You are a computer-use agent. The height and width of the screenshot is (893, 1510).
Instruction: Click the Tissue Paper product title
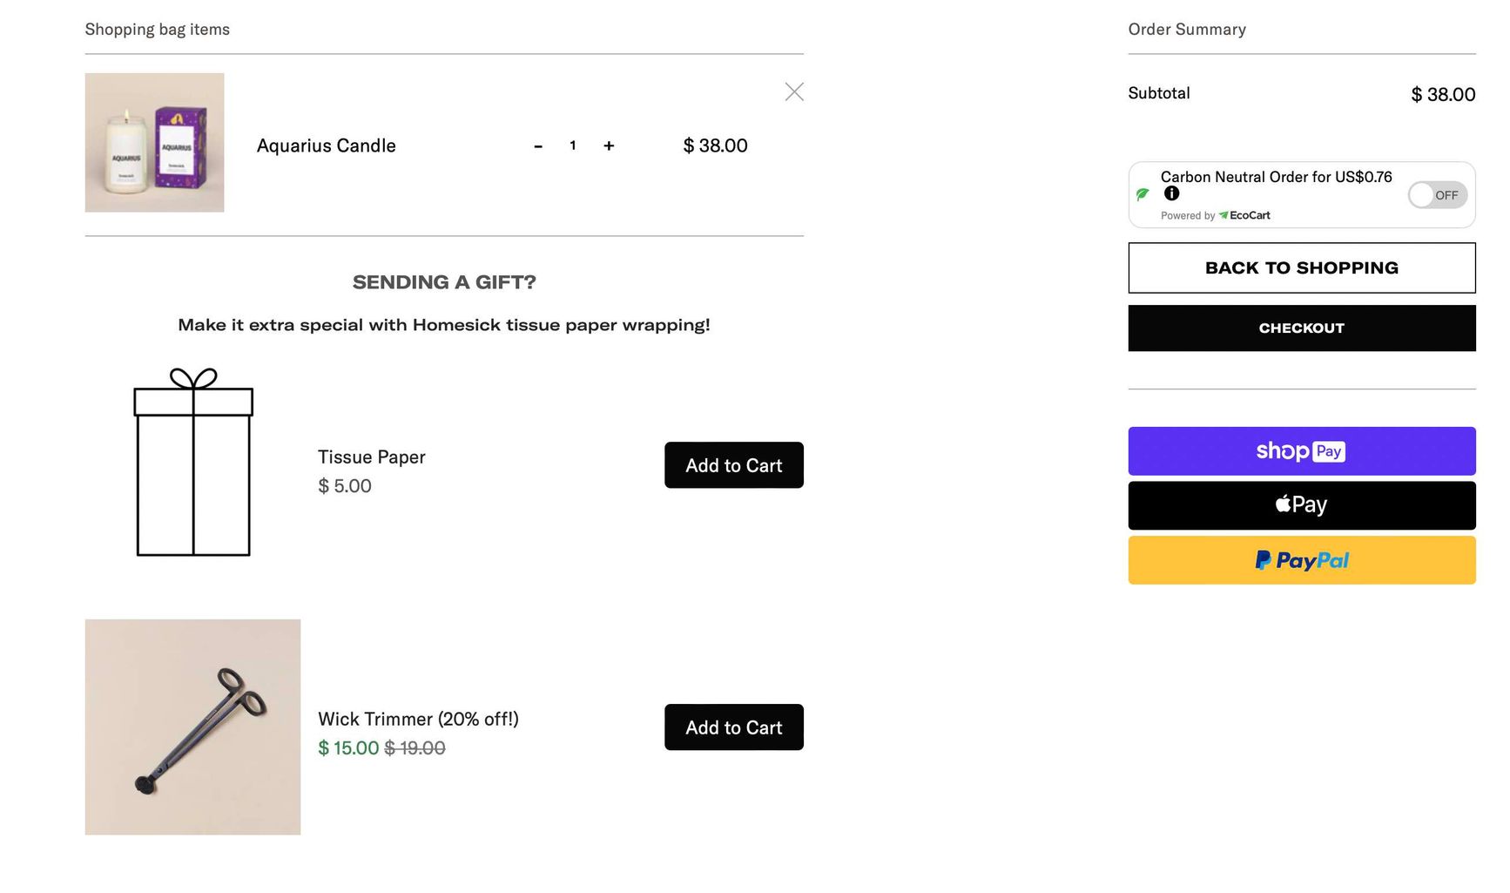click(x=371, y=457)
